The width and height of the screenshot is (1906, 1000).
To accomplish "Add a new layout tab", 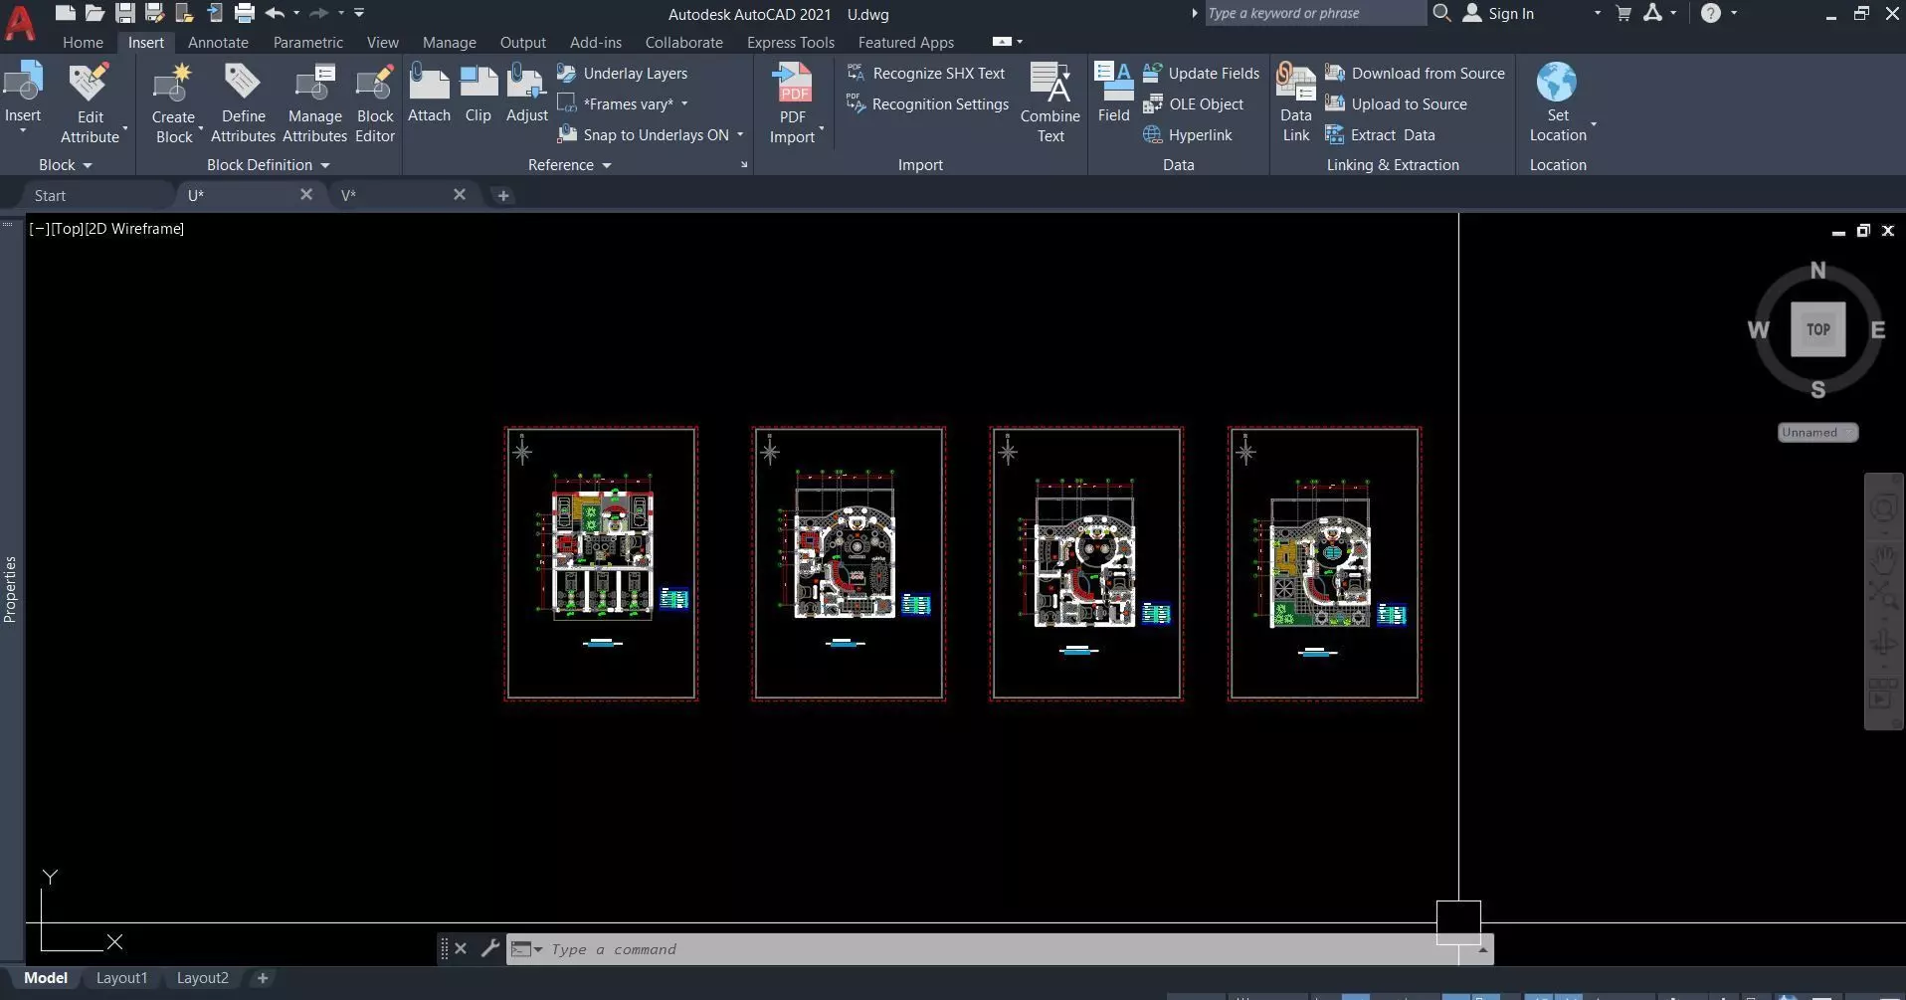I will pyautogui.click(x=263, y=978).
